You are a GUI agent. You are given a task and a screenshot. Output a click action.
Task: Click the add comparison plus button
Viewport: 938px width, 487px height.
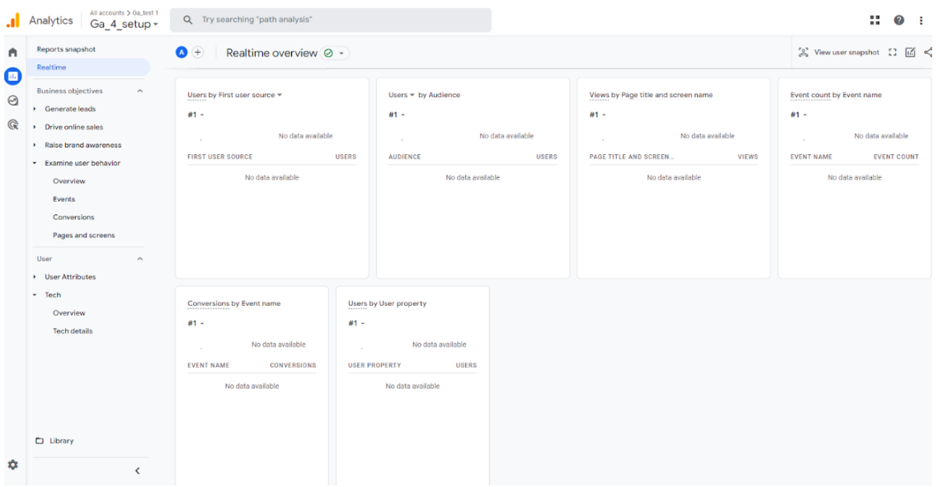[197, 53]
